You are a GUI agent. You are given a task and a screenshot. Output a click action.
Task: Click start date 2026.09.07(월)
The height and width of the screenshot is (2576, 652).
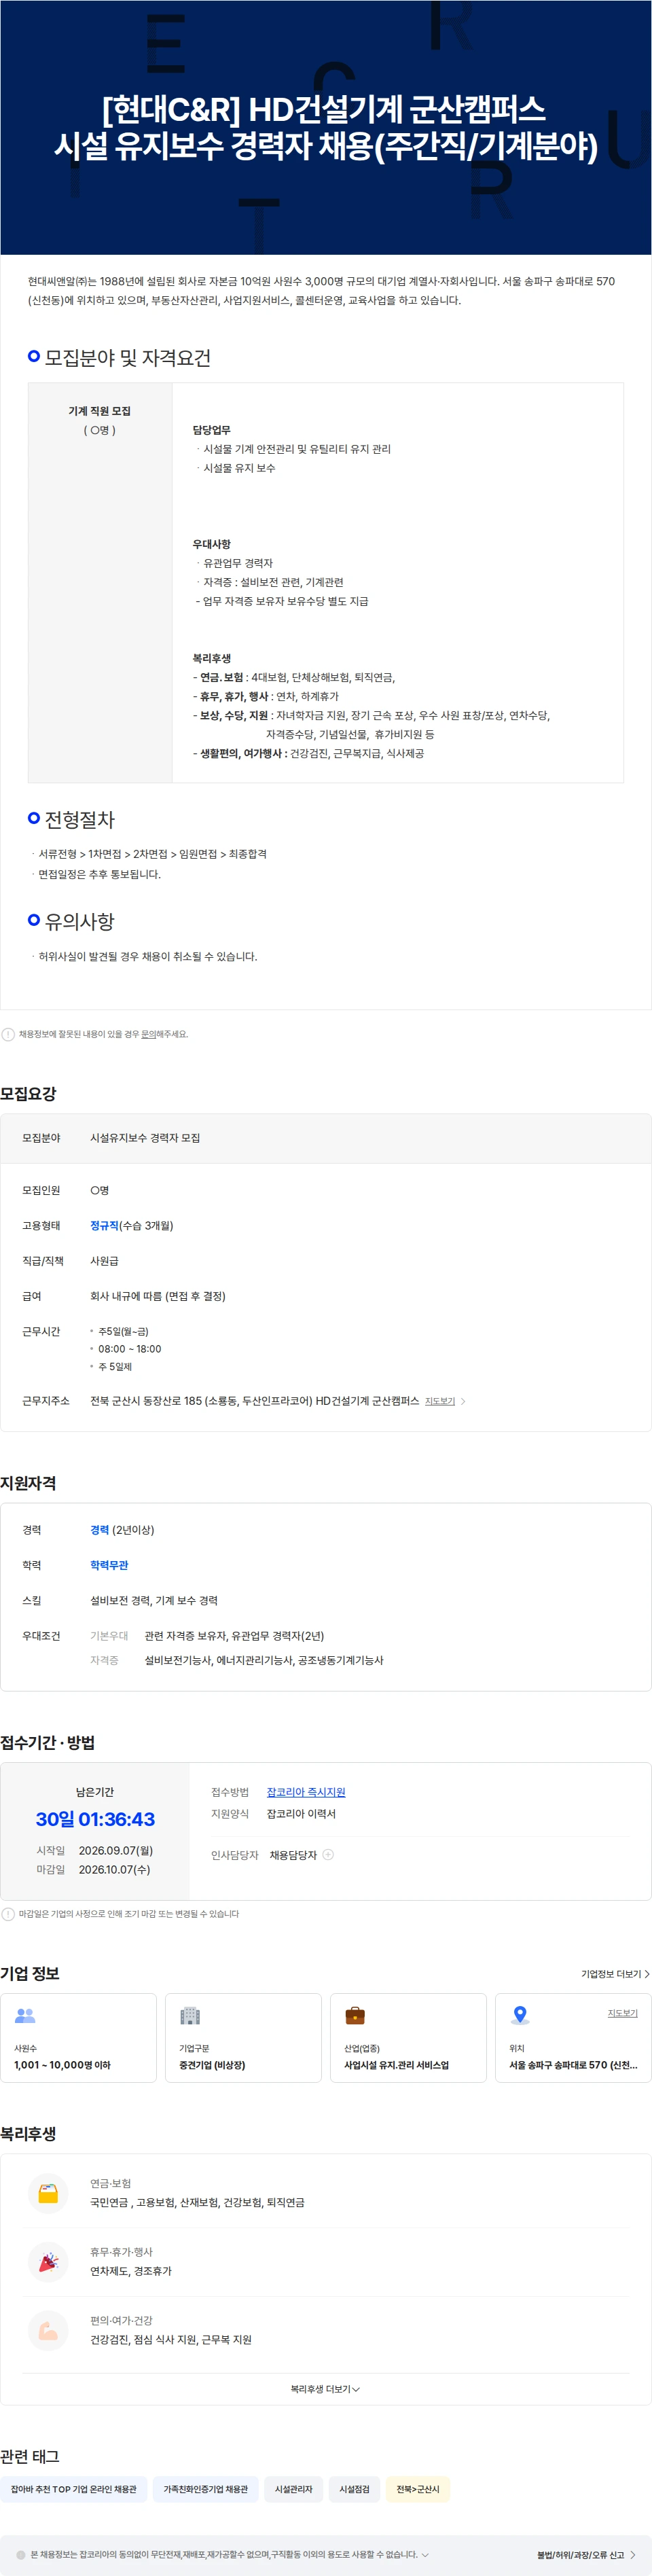pyautogui.click(x=116, y=1851)
